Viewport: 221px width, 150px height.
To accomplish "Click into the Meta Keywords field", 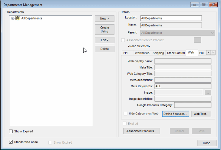I will (183, 86).
